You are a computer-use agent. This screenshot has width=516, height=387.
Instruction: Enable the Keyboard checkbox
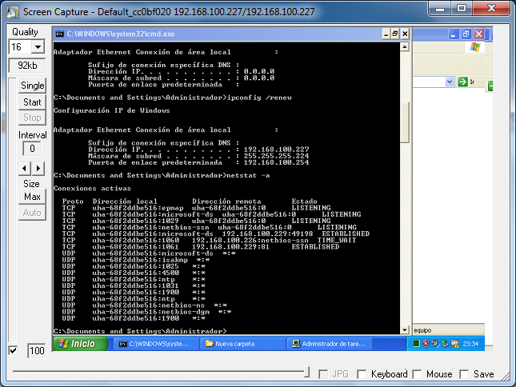coord(362,374)
